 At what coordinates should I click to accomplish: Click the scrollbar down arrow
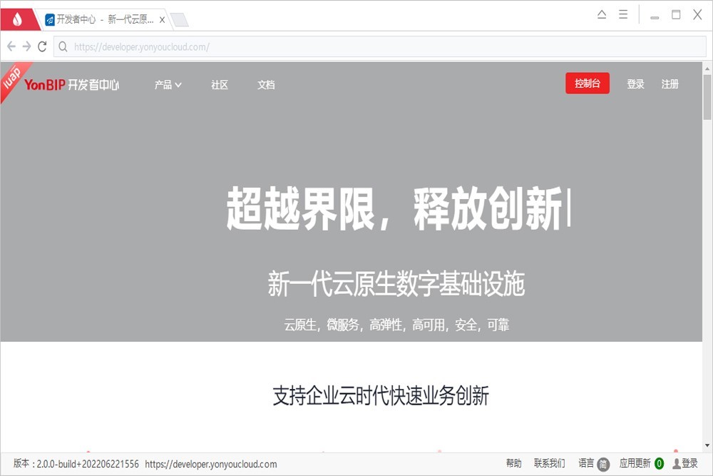click(707, 444)
